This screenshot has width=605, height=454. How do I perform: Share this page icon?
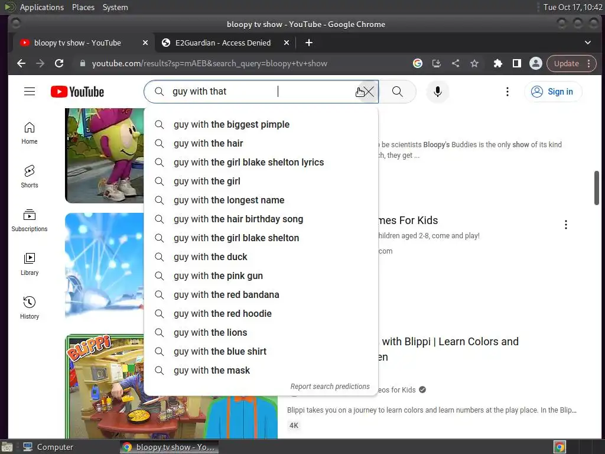456,63
